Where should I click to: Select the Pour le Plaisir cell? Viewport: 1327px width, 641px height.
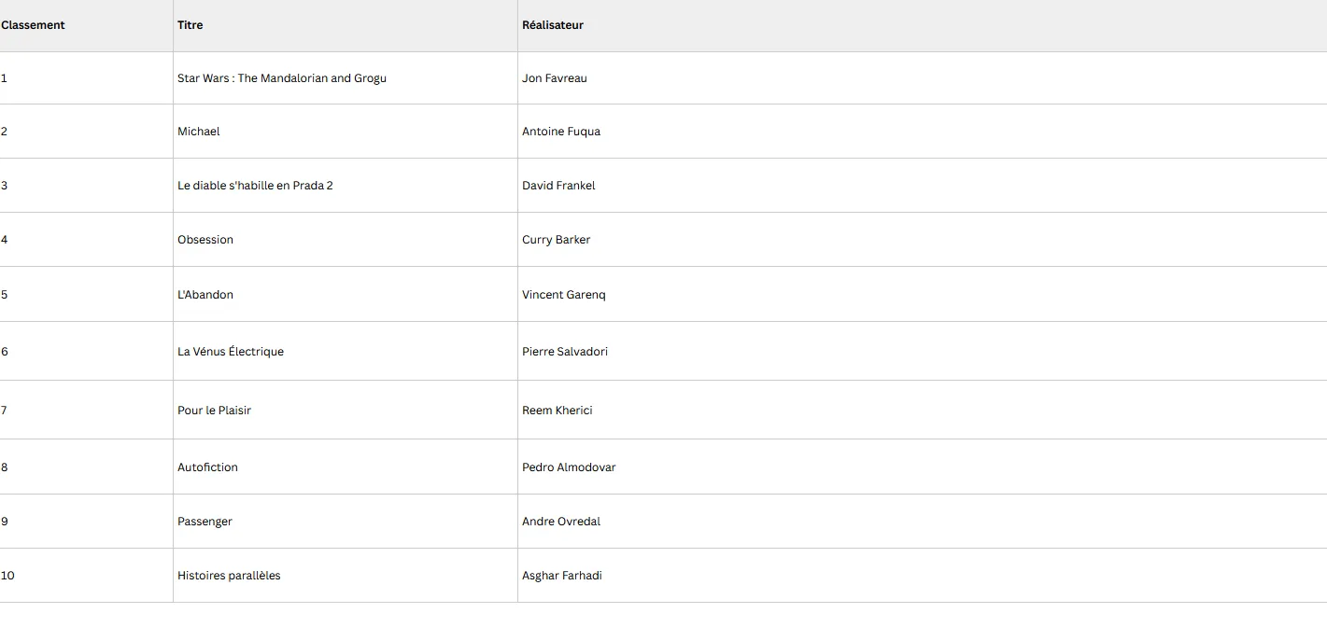pyautogui.click(x=346, y=411)
